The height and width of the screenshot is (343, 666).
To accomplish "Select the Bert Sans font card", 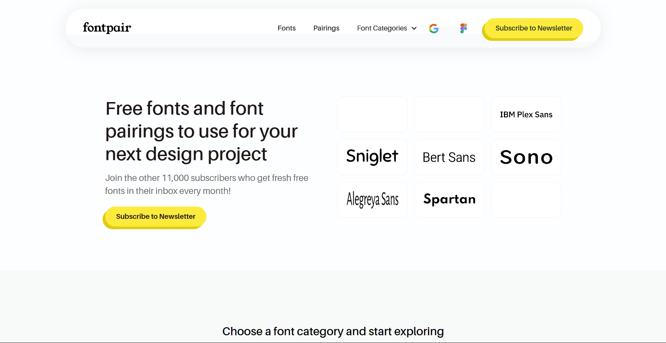I will tap(449, 157).
